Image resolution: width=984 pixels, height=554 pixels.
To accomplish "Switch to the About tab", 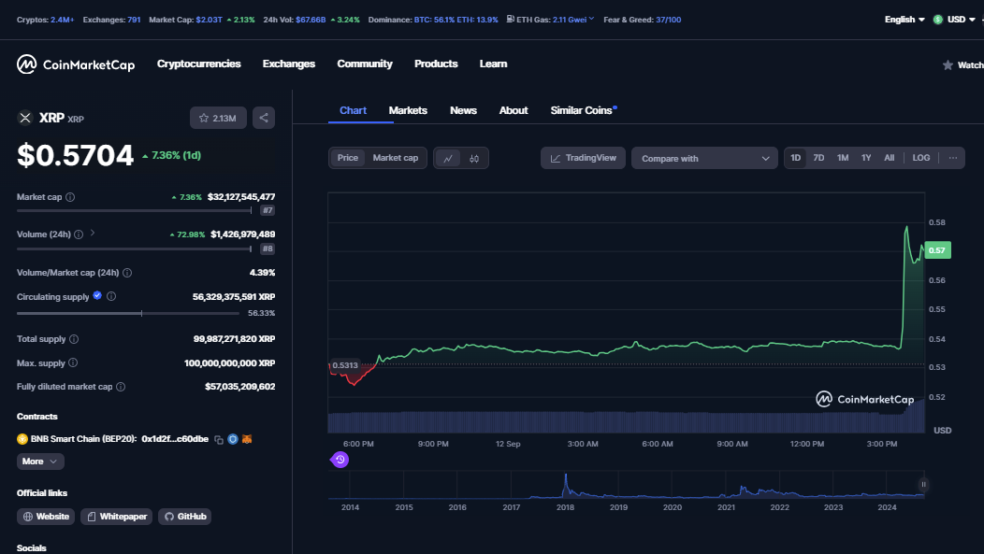I will 514,110.
